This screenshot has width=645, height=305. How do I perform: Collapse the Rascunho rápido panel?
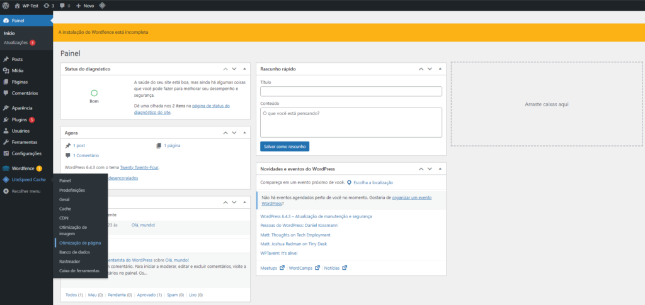440,69
